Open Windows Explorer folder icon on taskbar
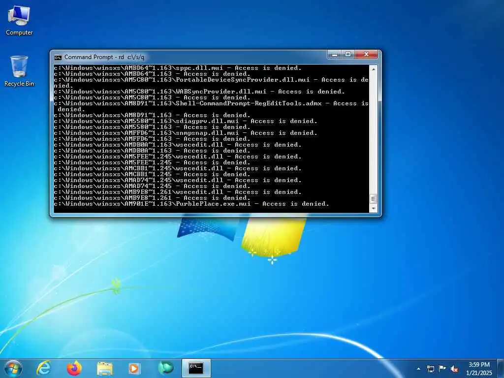Image resolution: width=504 pixels, height=378 pixels. click(105, 368)
